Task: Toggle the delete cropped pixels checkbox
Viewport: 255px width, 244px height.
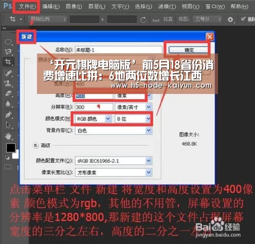Action: point(243,19)
